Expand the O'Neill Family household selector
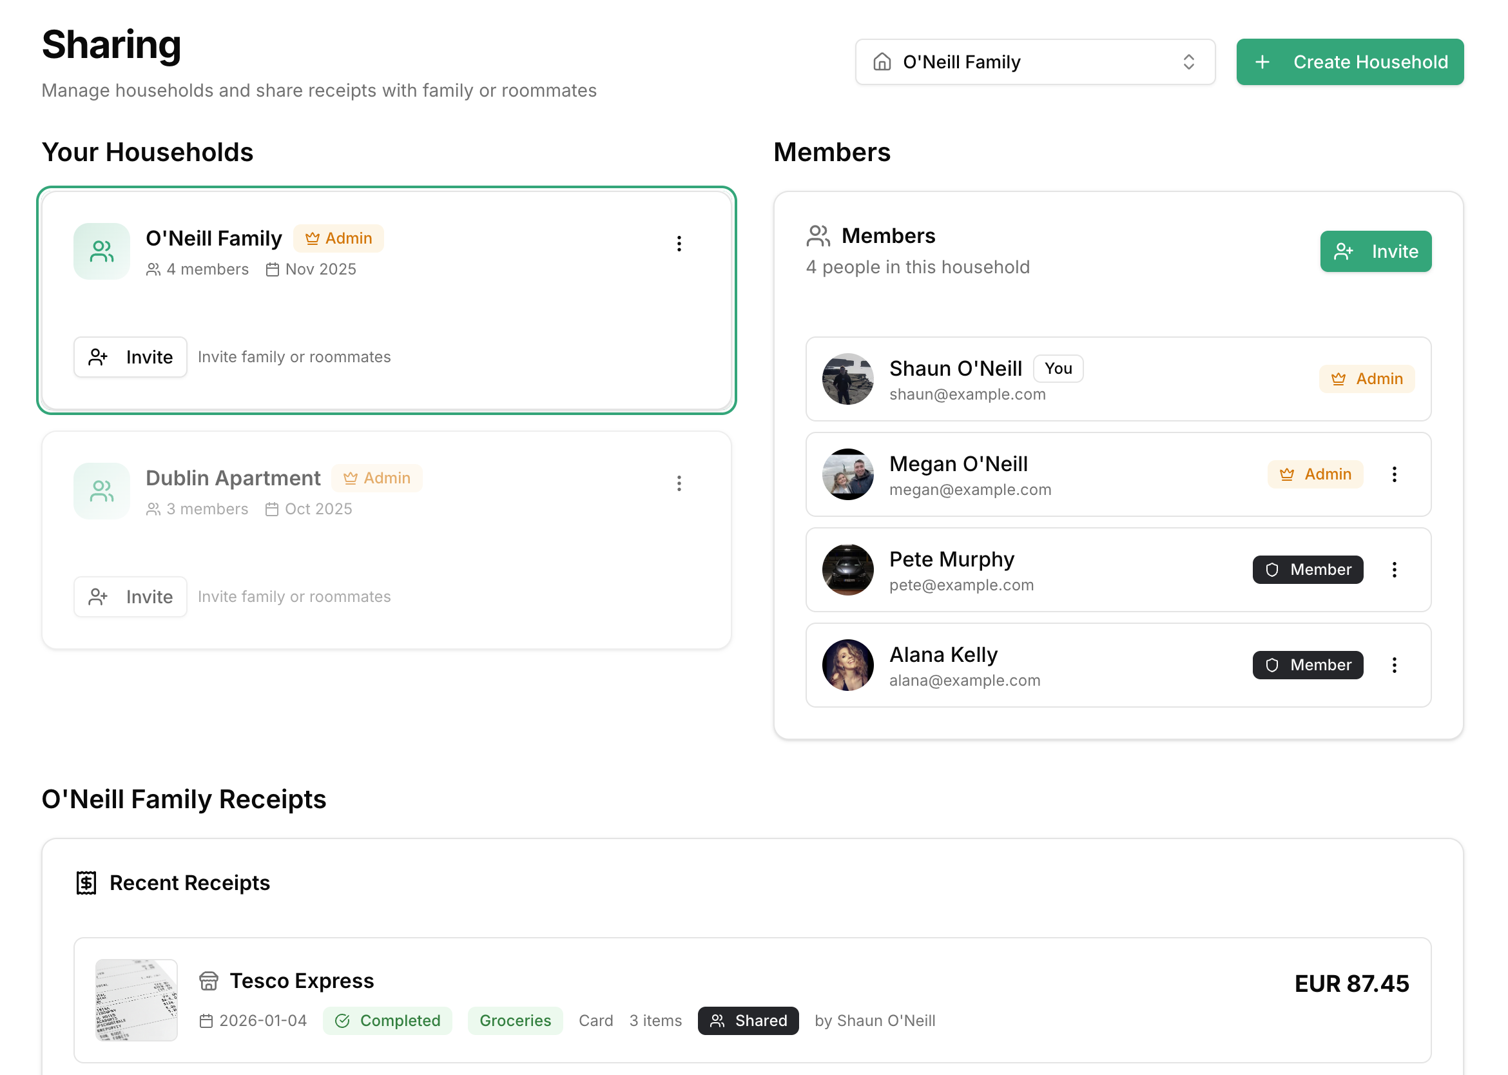 [1035, 63]
